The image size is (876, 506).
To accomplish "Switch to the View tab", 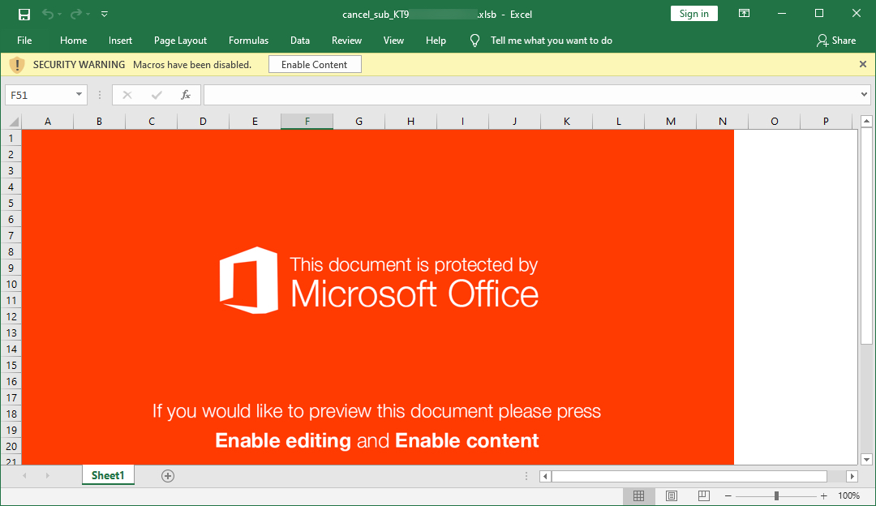I will click(x=393, y=41).
